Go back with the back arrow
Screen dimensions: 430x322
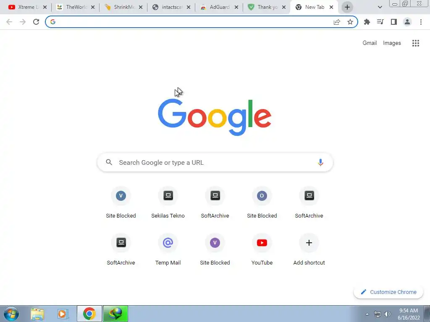pos(9,22)
